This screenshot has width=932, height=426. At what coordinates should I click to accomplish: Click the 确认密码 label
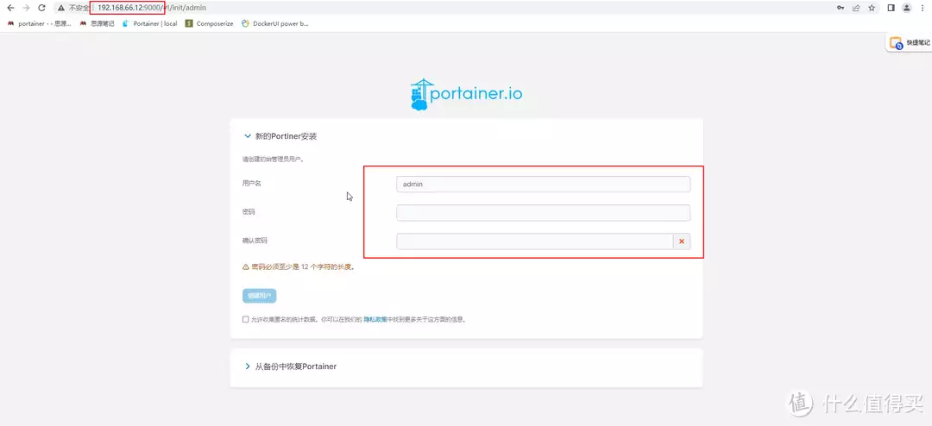pyautogui.click(x=255, y=241)
